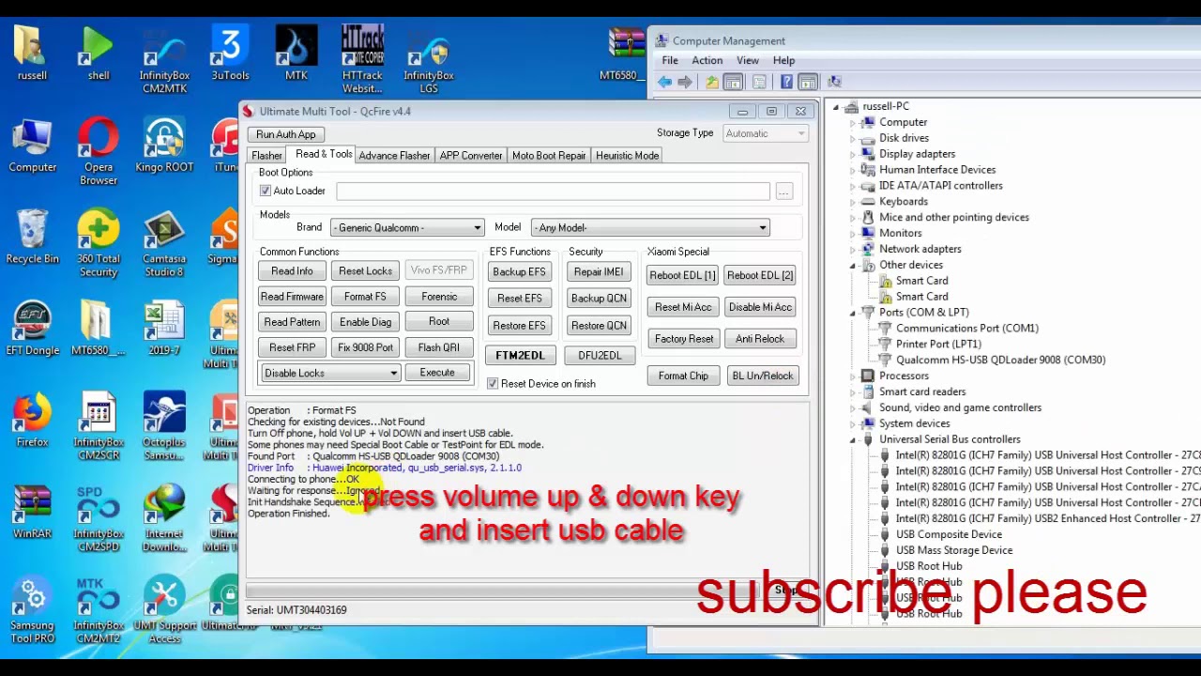
Task: Open the Storage Type Automatic dropdown
Action: (x=765, y=133)
